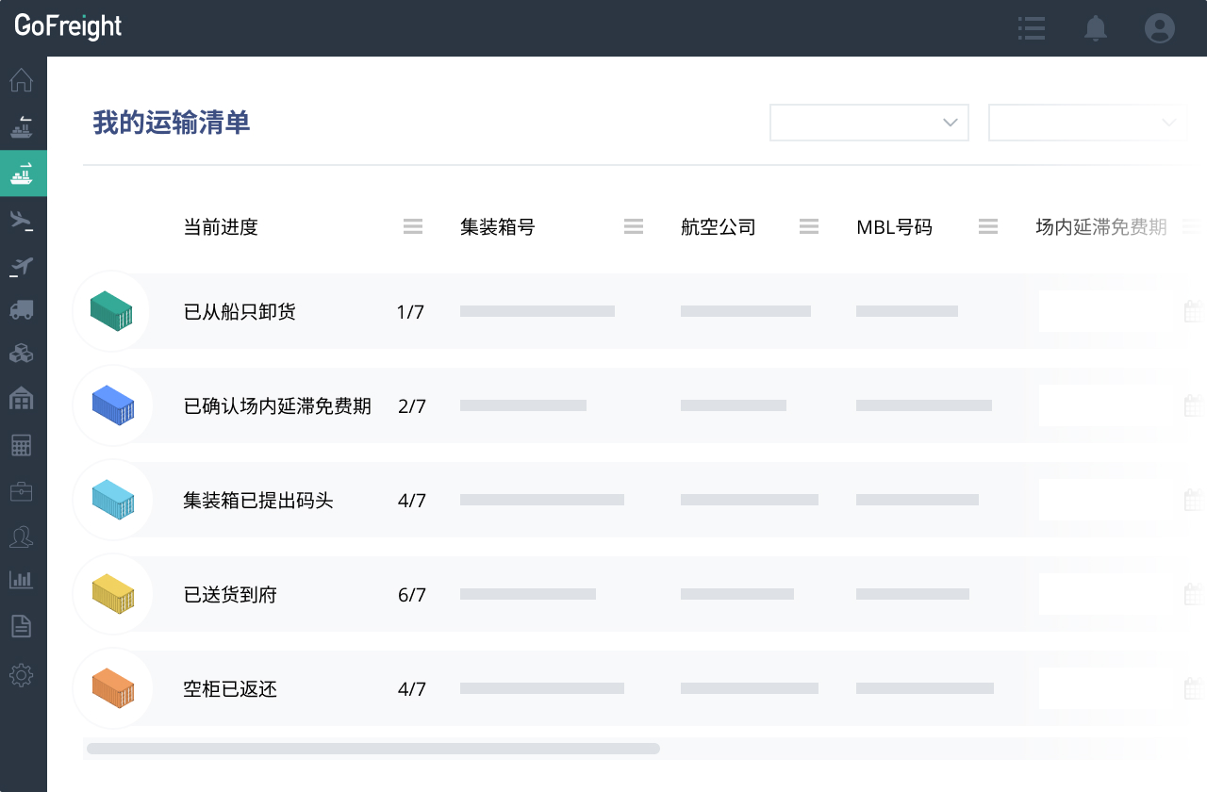Click the 6/7 progress value
Viewport: 1207px width, 792px height.
(x=412, y=595)
